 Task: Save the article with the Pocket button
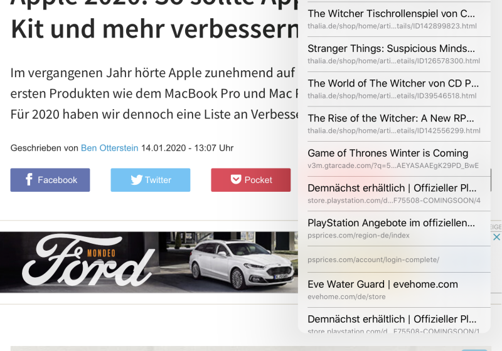click(250, 180)
